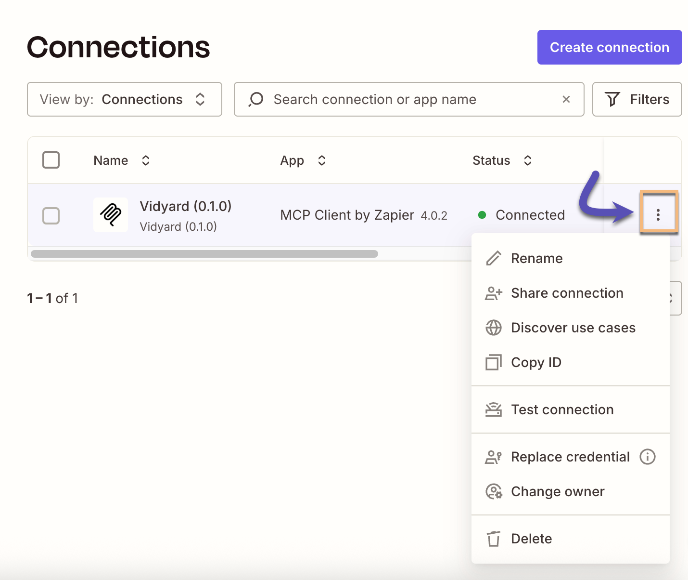Sort by App column arrows

coord(322,160)
